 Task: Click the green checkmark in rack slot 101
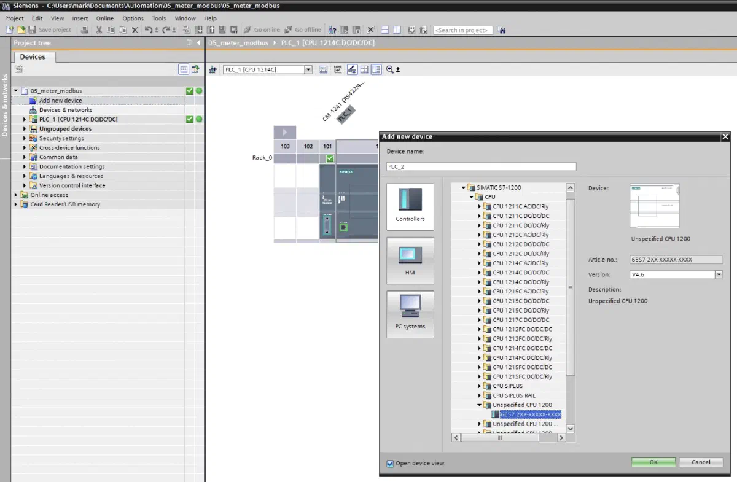(x=330, y=158)
